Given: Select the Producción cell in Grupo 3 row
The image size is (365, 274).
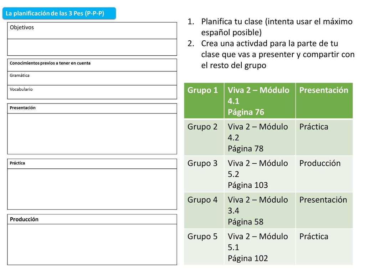Looking at the screenshot, I should [324, 174].
